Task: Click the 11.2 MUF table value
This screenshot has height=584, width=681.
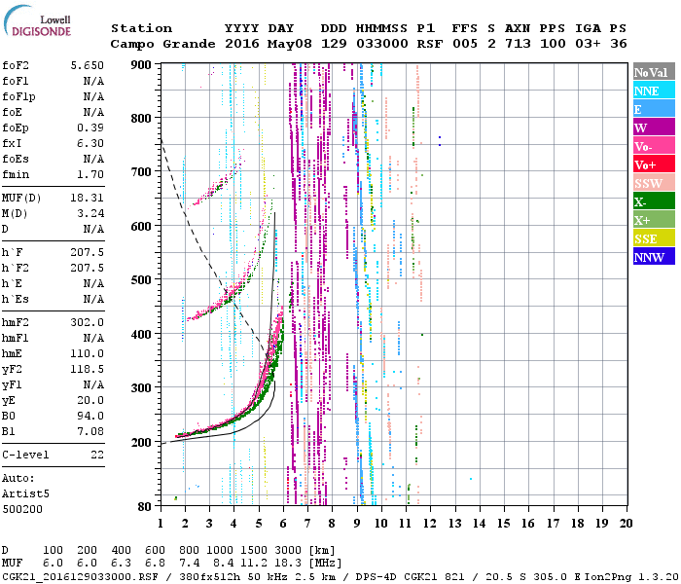Action: (x=254, y=564)
